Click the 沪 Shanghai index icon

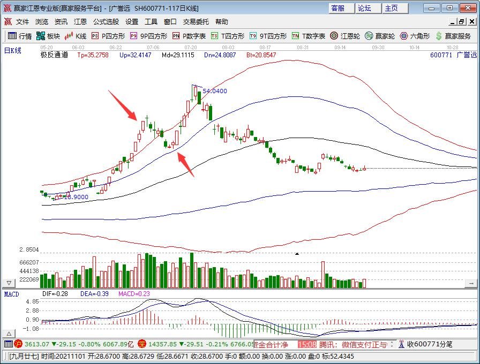click(x=18, y=344)
